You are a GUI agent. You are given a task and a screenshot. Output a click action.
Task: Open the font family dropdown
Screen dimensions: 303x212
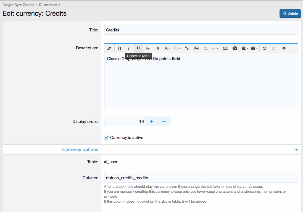pyautogui.click(x=167, y=48)
